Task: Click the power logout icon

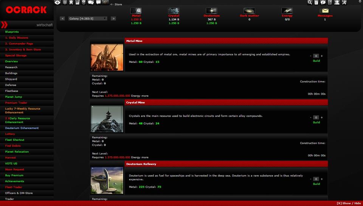Action: click(x=360, y=2)
